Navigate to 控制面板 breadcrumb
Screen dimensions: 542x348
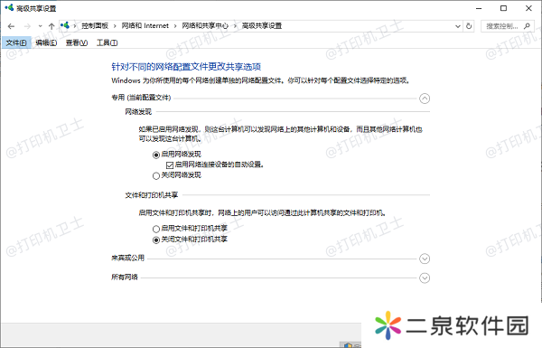click(x=95, y=26)
